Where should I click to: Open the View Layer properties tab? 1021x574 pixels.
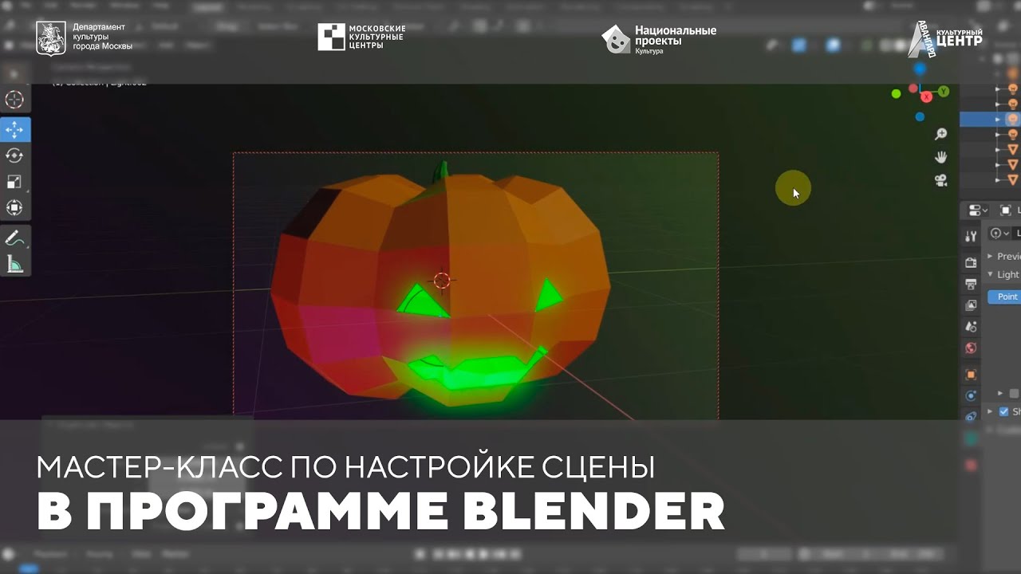971,305
